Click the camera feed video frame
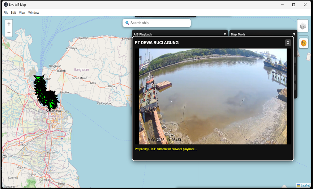The image size is (313, 189). pos(213,96)
